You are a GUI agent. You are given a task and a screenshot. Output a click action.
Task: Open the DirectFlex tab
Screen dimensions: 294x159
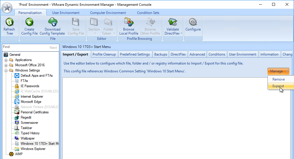click(x=178, y=54)
